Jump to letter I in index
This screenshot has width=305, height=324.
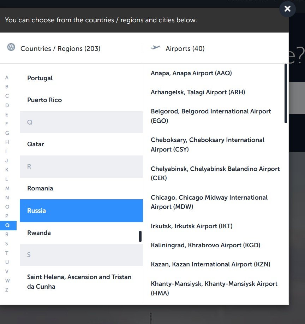click(x=6, y=152)
